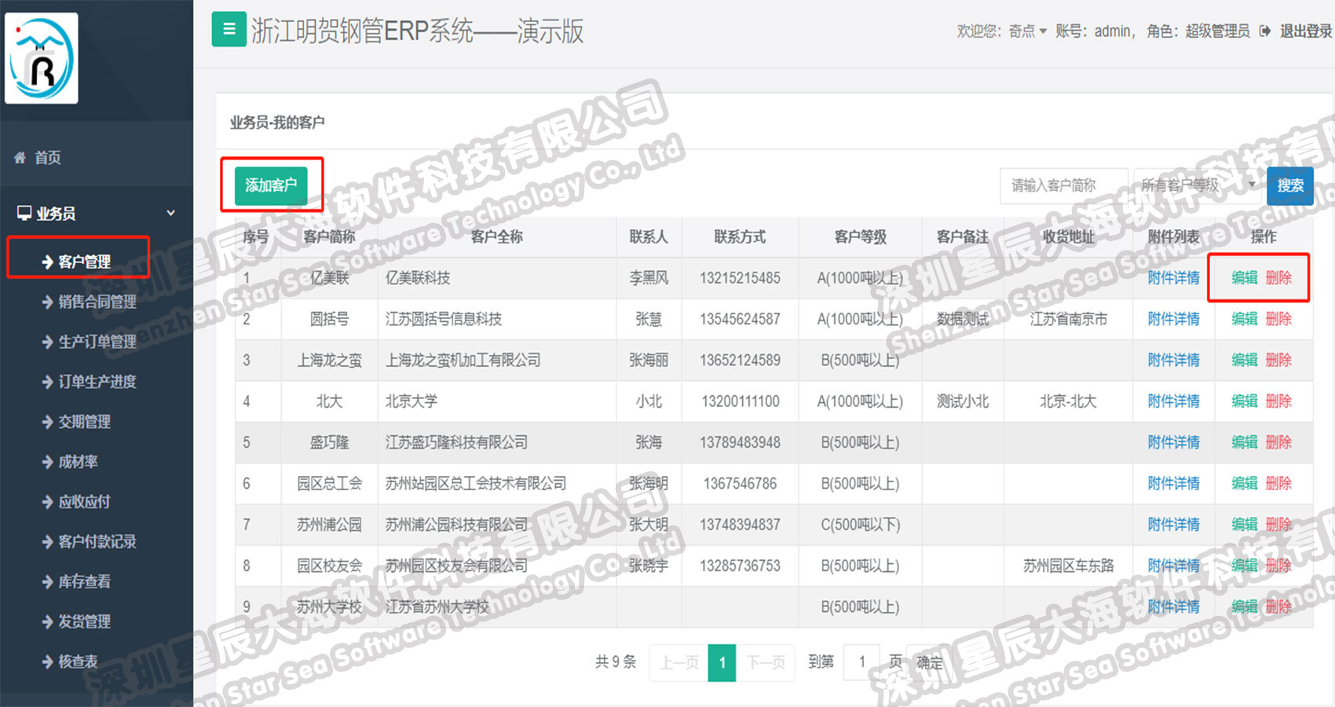Click 删除 for the 园区校友会 row

pos(1278,566)
